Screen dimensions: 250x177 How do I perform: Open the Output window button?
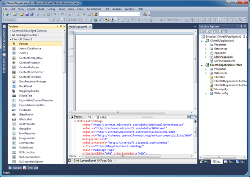pos(15,168)
